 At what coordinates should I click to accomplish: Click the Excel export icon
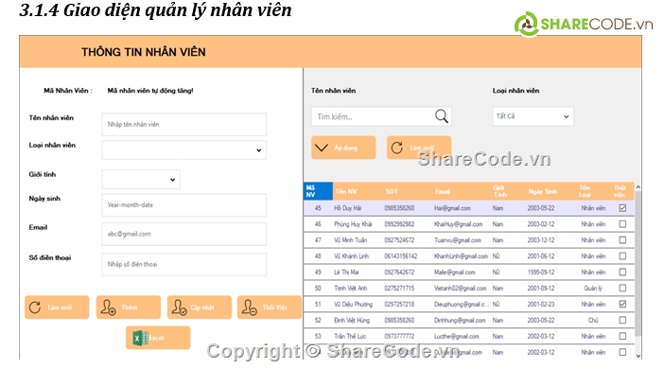(x=140, y=338)
